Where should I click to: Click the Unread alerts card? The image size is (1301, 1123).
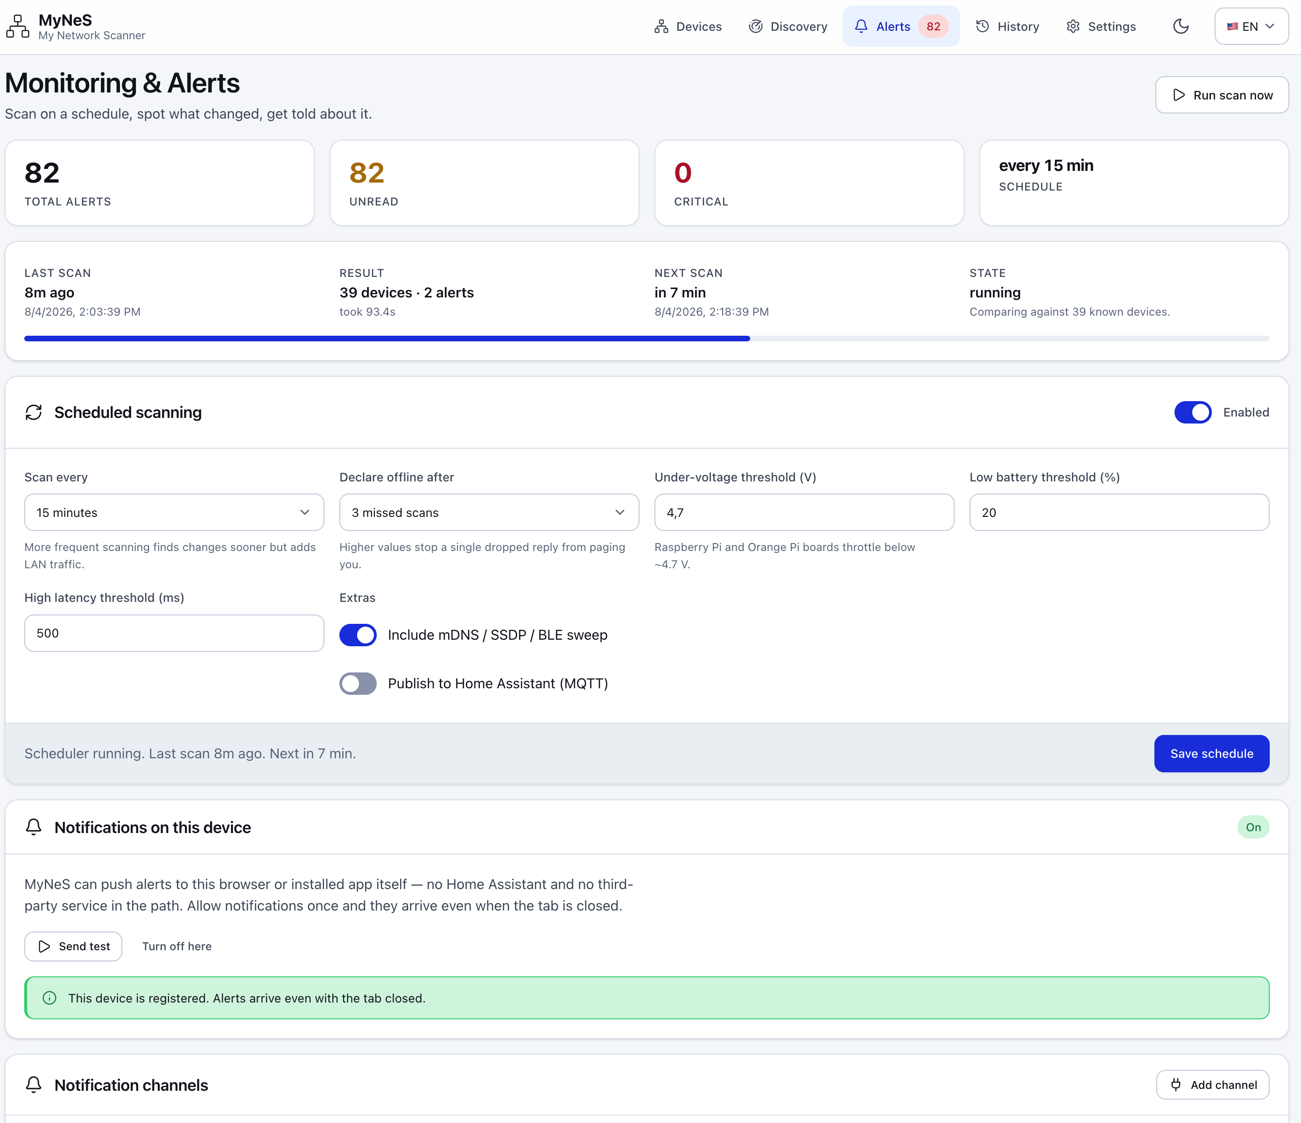(484, 183)
